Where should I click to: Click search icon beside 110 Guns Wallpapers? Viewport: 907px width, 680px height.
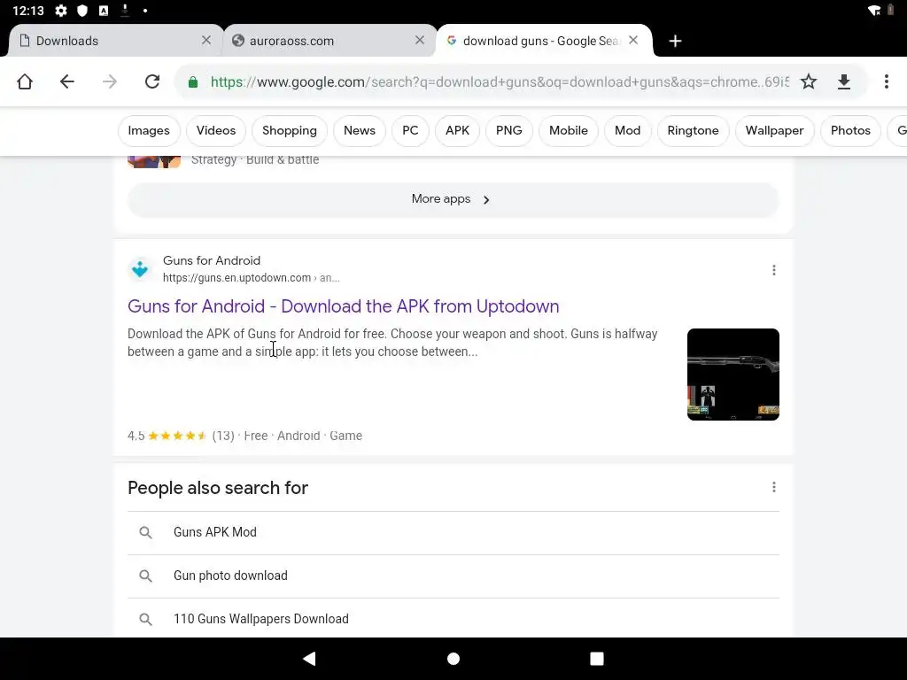click(x=146, y=619)
